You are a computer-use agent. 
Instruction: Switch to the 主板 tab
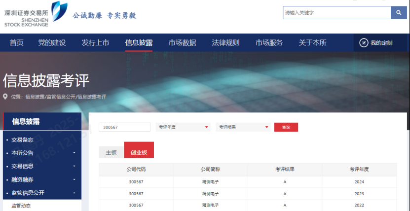(111, 152)
